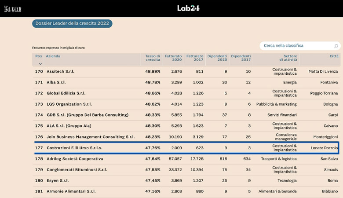Viewport: 343px width, 198px height.
Task: Select Conglomerati Bituminosi S.r.l. name
Action: (77, 169)
